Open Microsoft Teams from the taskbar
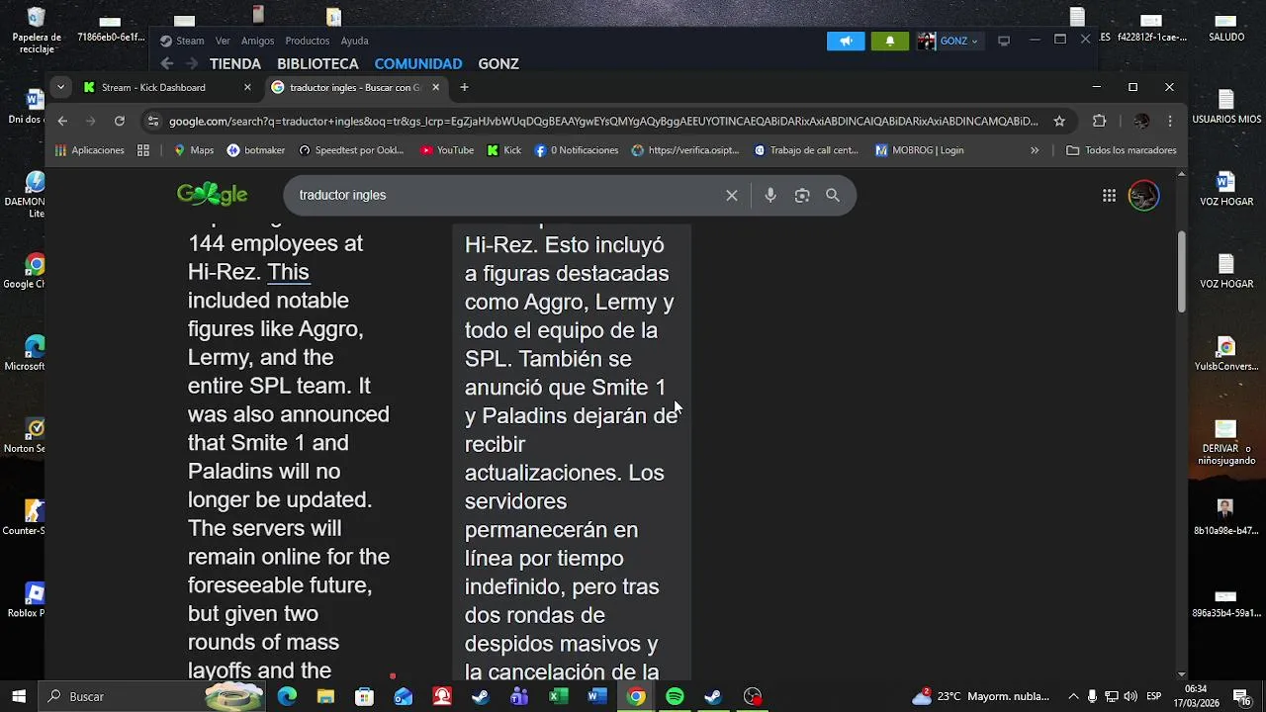Image resolution: width=1266 pixels, height=712 pixels. point(519,696)
